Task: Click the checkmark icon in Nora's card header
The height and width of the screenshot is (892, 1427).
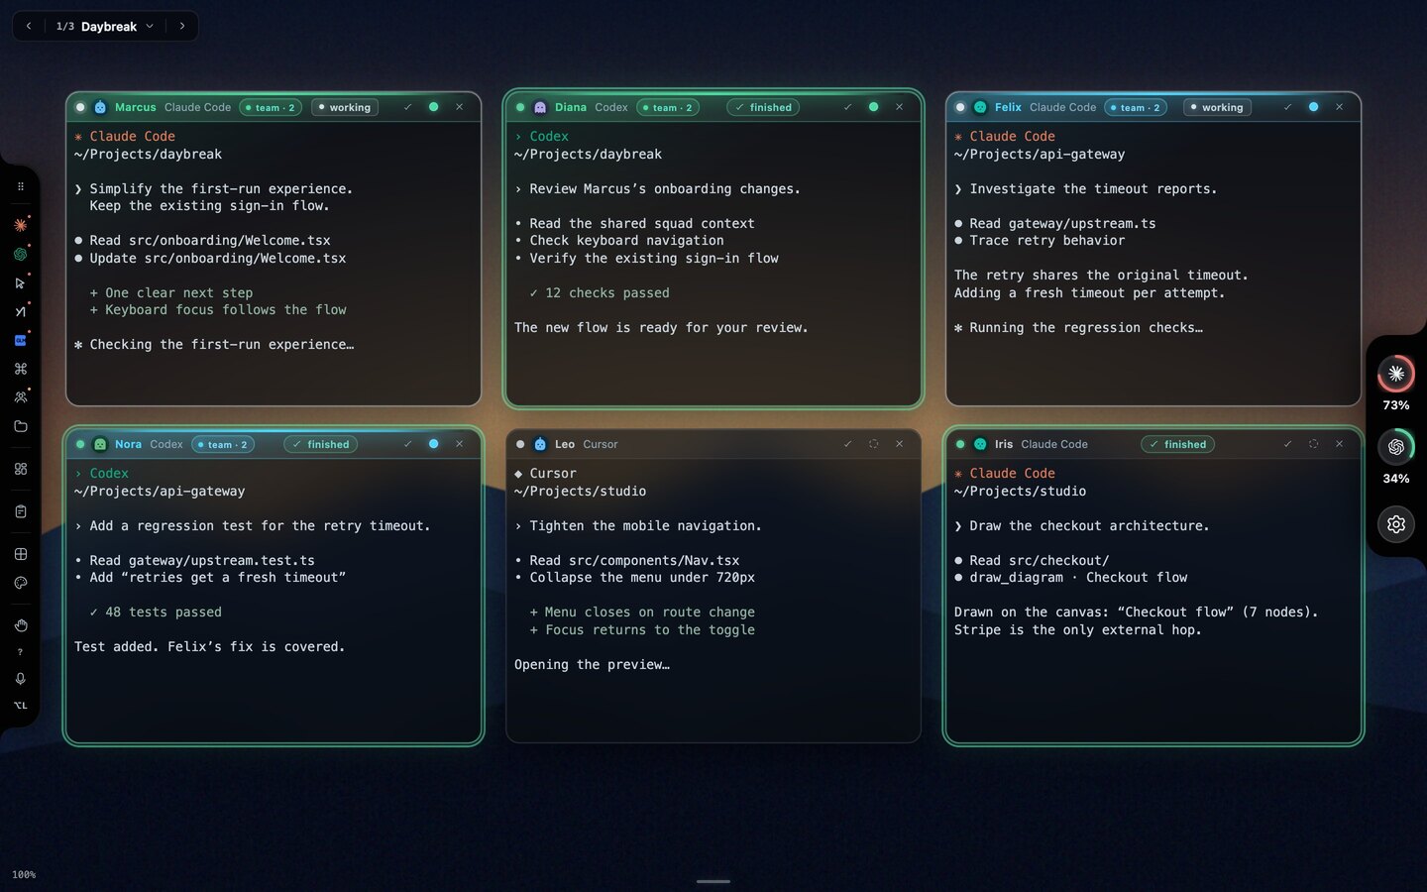Action: 407,444
